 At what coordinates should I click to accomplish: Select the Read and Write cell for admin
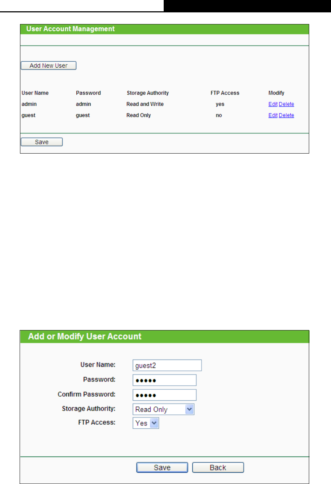[x=145, y=104]
